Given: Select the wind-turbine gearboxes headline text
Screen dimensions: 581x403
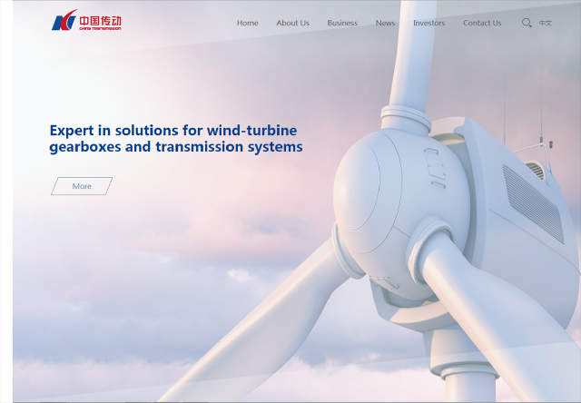Looking at the screenshot, I should 176,139.
